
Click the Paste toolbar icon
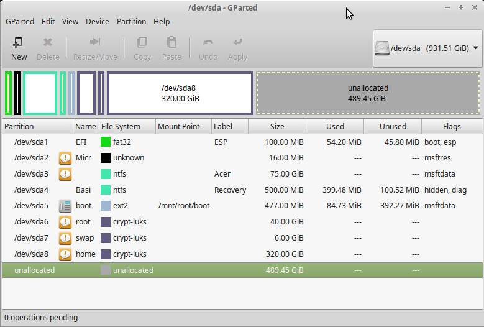pos(171,42)
